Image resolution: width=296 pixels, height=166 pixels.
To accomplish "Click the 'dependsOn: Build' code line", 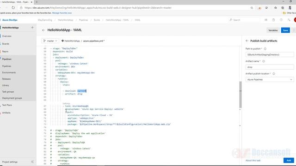I will (x=63, y=51).
